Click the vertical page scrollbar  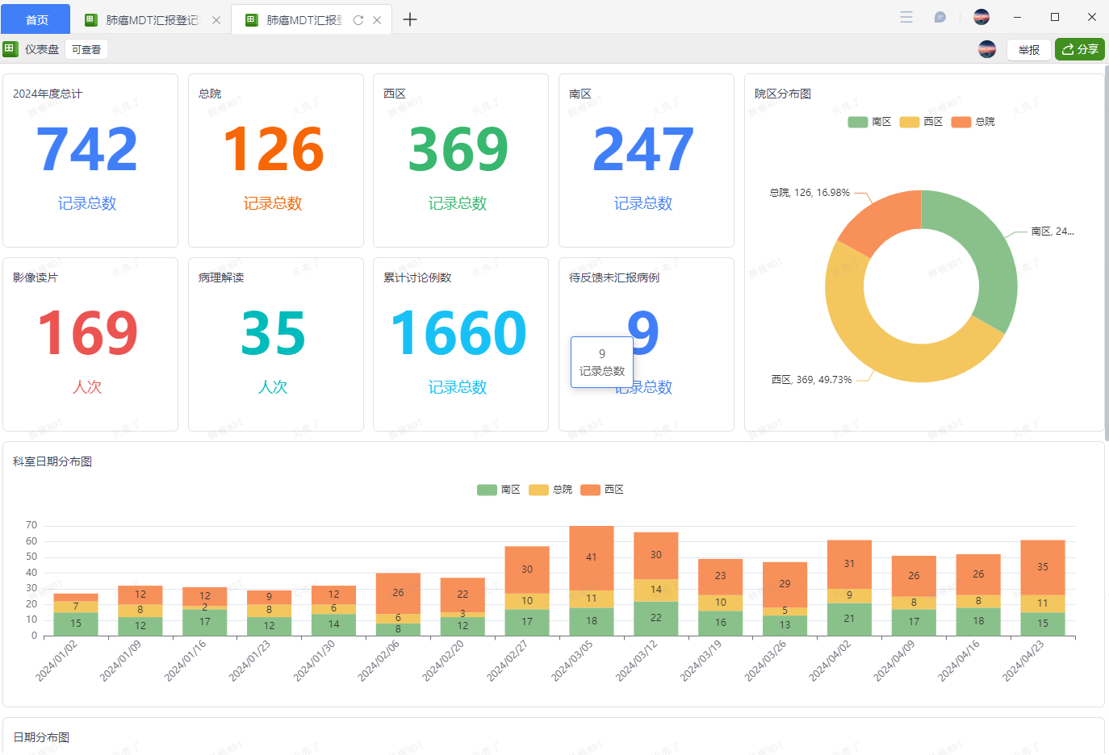click(x=1107, y=252)
